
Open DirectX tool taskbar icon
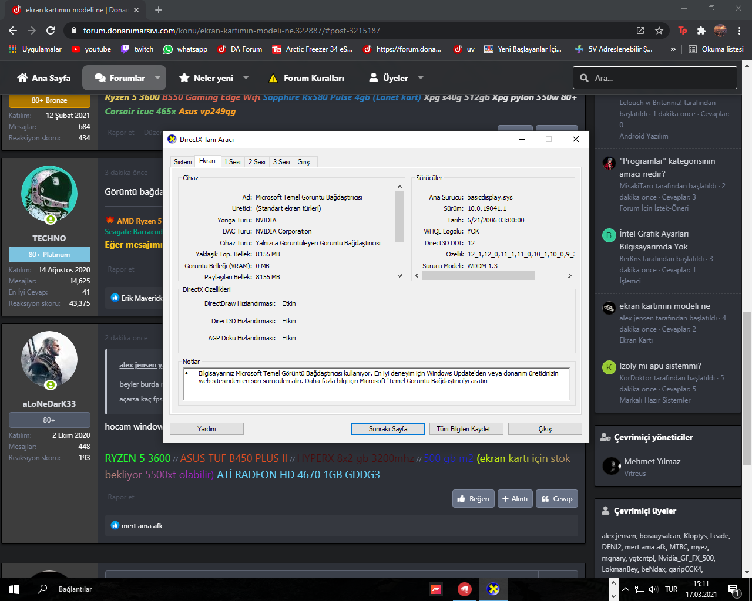(493, 589)
